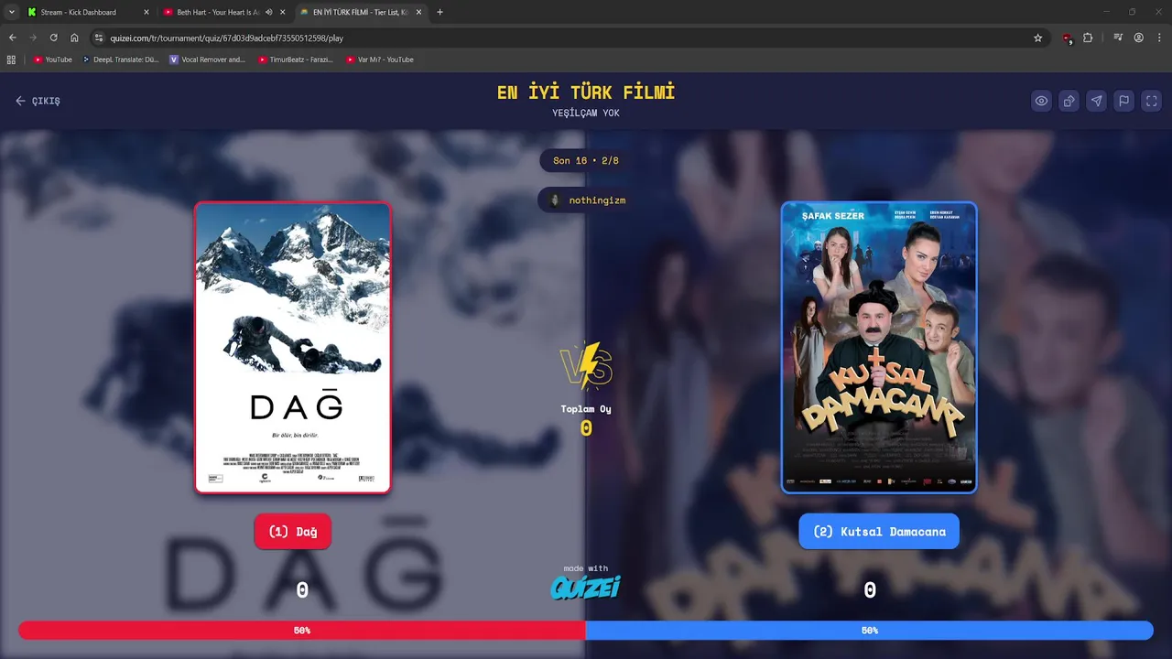Vote for (1) Dağ button
This screenshot has height=659, width=1172.
tap(293, 532)
